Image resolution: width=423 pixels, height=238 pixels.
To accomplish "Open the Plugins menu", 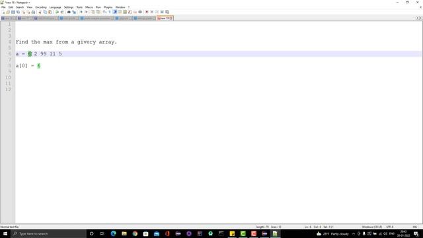I will [108, 7].
